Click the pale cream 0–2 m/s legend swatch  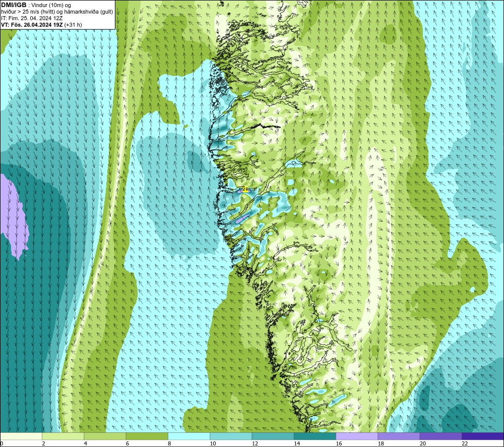point(21,436)
